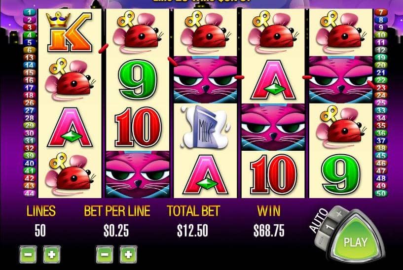Viewport: 403px width, 270px height.
Task: Click the pink cat on the second reel
Action: pos(138,174)
